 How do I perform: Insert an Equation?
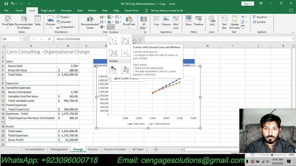260,17
